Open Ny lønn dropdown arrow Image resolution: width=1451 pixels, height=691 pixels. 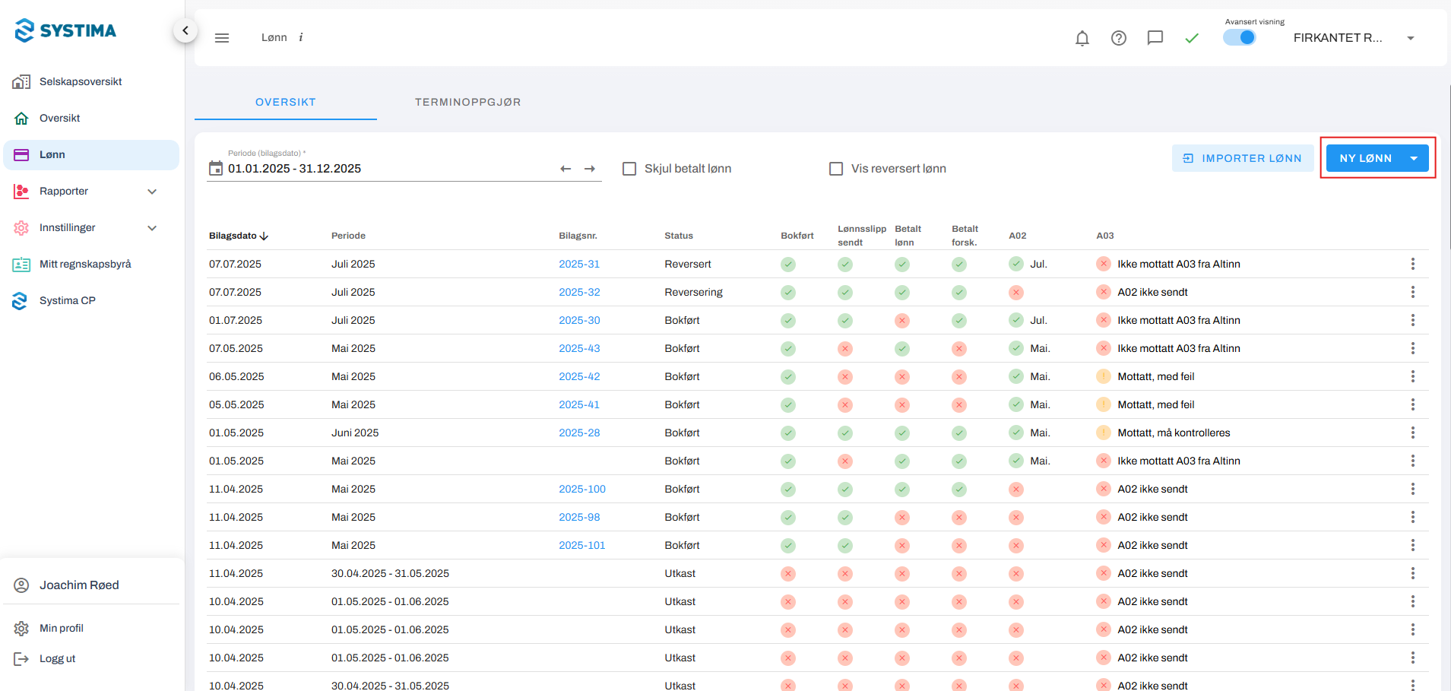point(1415,158)
